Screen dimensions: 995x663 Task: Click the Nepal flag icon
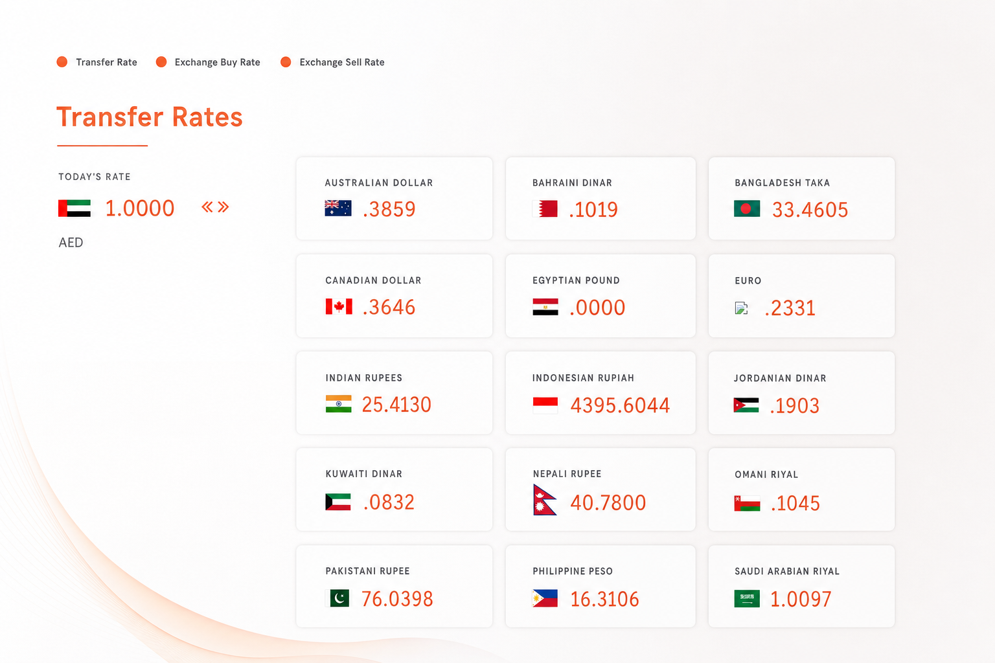coord(545,500)
